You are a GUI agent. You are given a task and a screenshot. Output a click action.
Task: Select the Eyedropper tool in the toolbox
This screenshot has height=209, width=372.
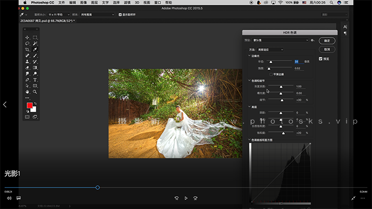pos(35,49)
